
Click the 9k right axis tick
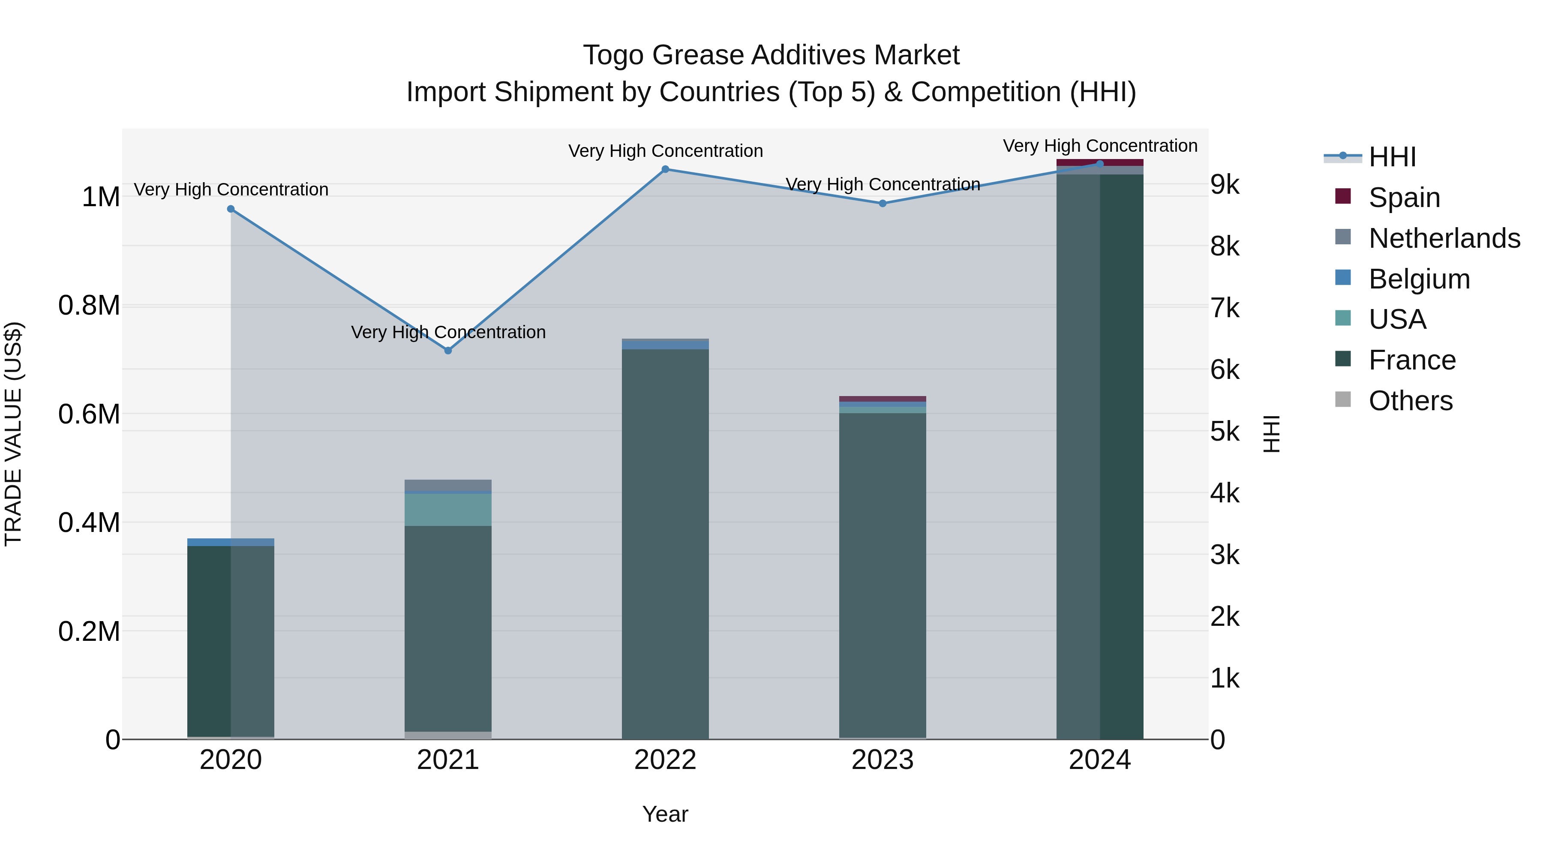[x=1225, y=184]
